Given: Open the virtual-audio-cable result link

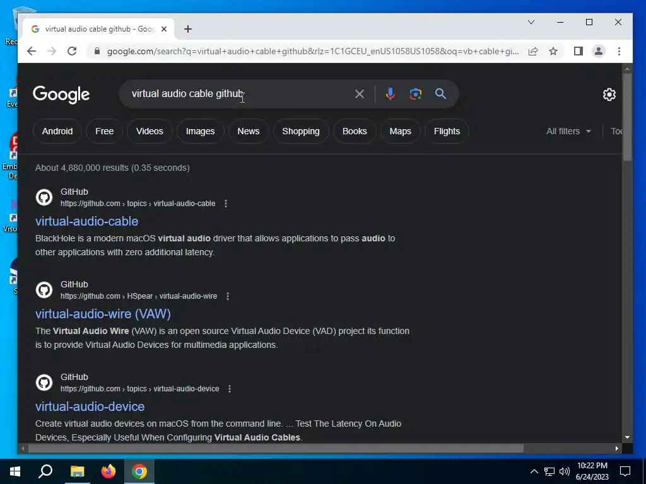Looking at the screenshot, I should pos(86,221).
